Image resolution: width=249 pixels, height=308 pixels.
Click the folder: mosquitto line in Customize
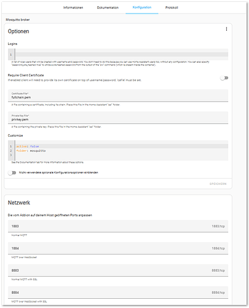(122, 151)
